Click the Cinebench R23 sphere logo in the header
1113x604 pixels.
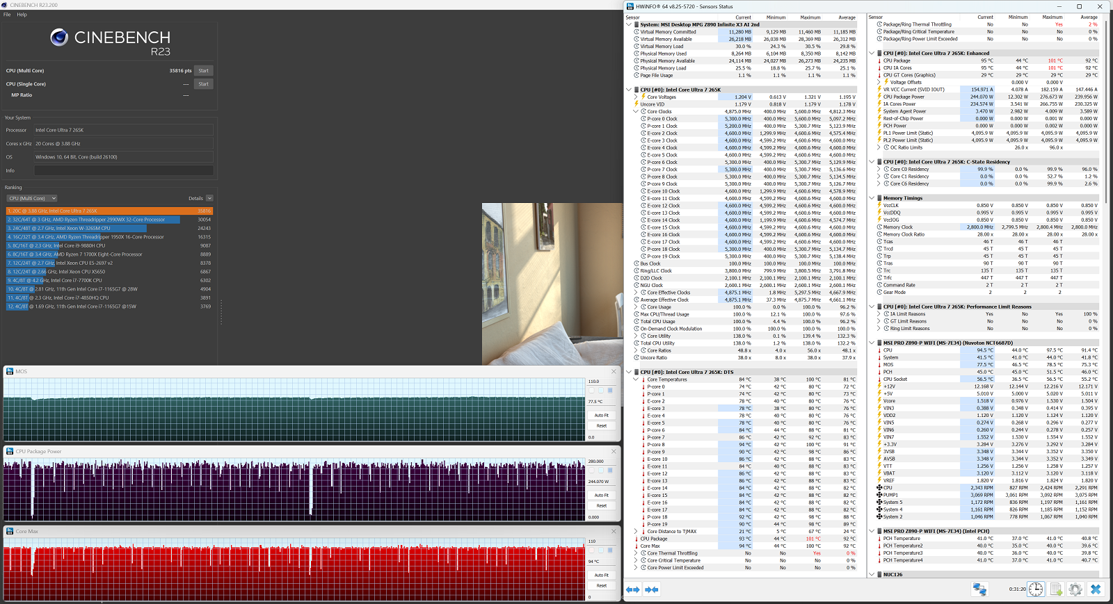(x=59, y=38)
